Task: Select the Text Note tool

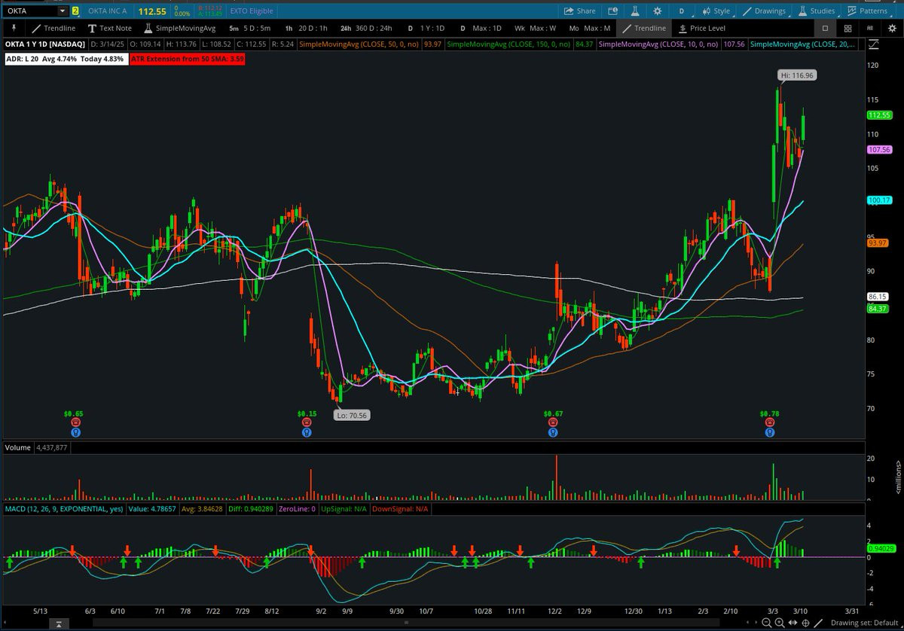Action: pyautogui.click(x=109, y=29)
